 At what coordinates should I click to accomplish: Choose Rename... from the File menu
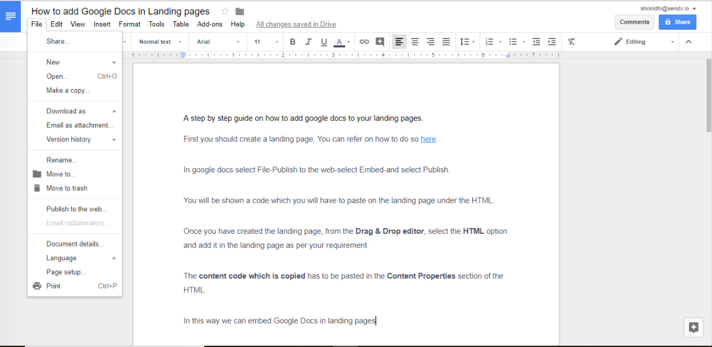[75, 160]
